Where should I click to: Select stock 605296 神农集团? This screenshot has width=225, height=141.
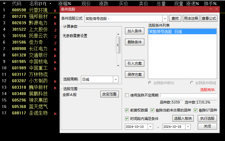[x=30, y=100]
